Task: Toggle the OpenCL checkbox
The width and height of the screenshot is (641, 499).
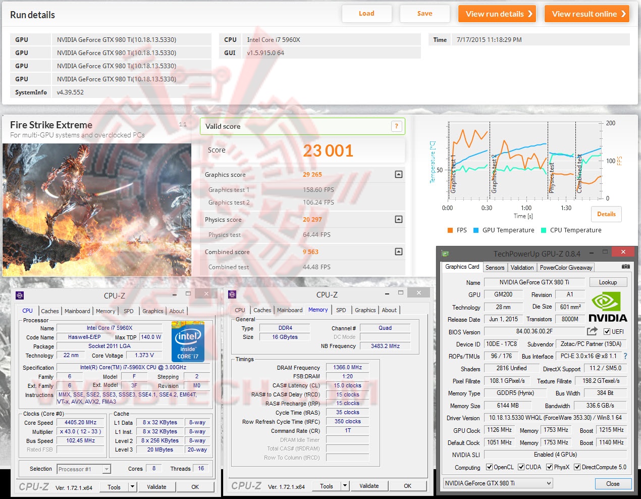Action: point(489,467)
